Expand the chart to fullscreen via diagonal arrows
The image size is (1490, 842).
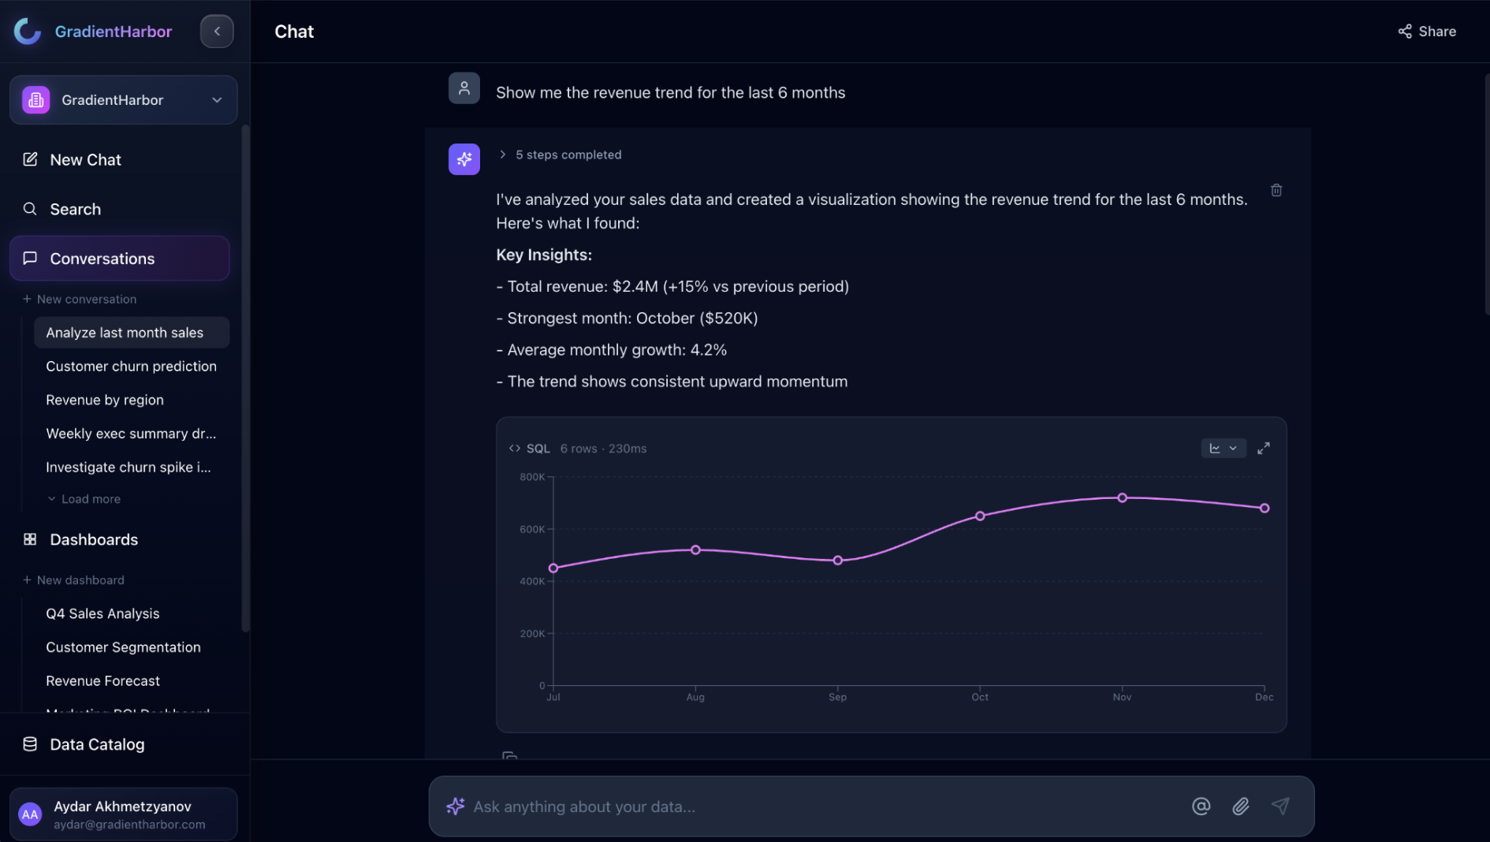[1264, 448]
